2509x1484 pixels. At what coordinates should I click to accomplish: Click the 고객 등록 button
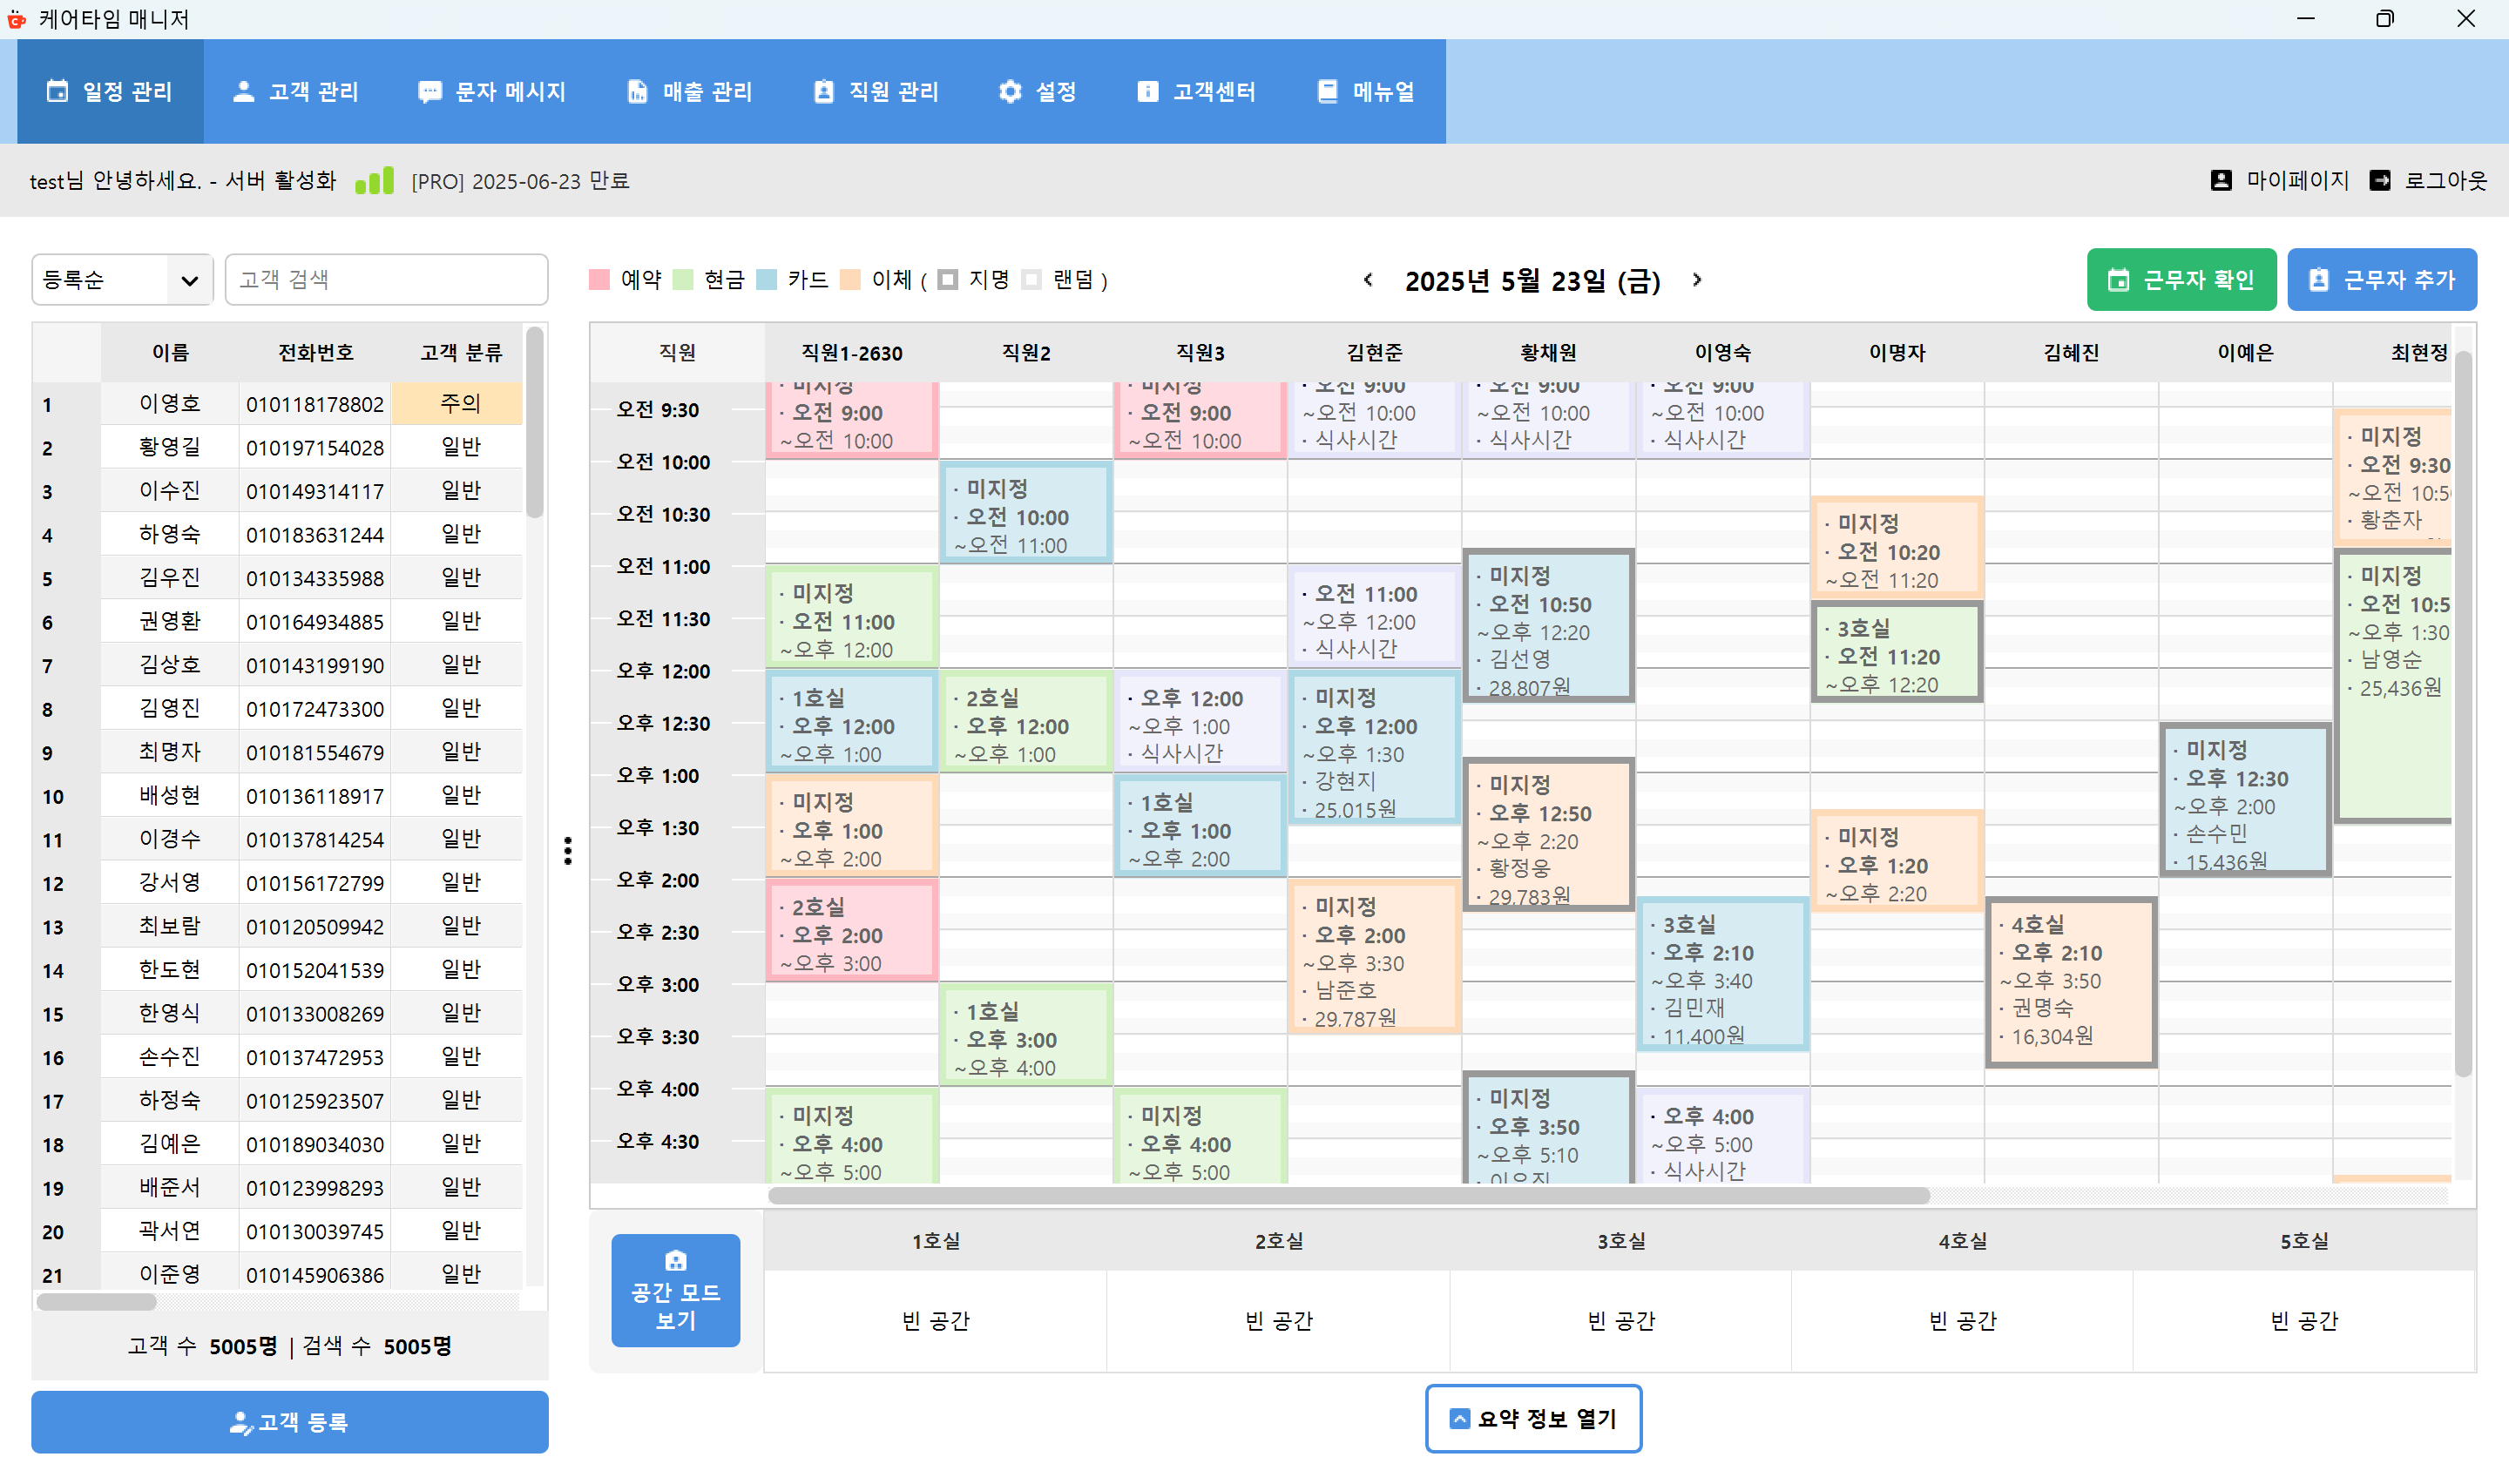click(x=289, y=1421)
